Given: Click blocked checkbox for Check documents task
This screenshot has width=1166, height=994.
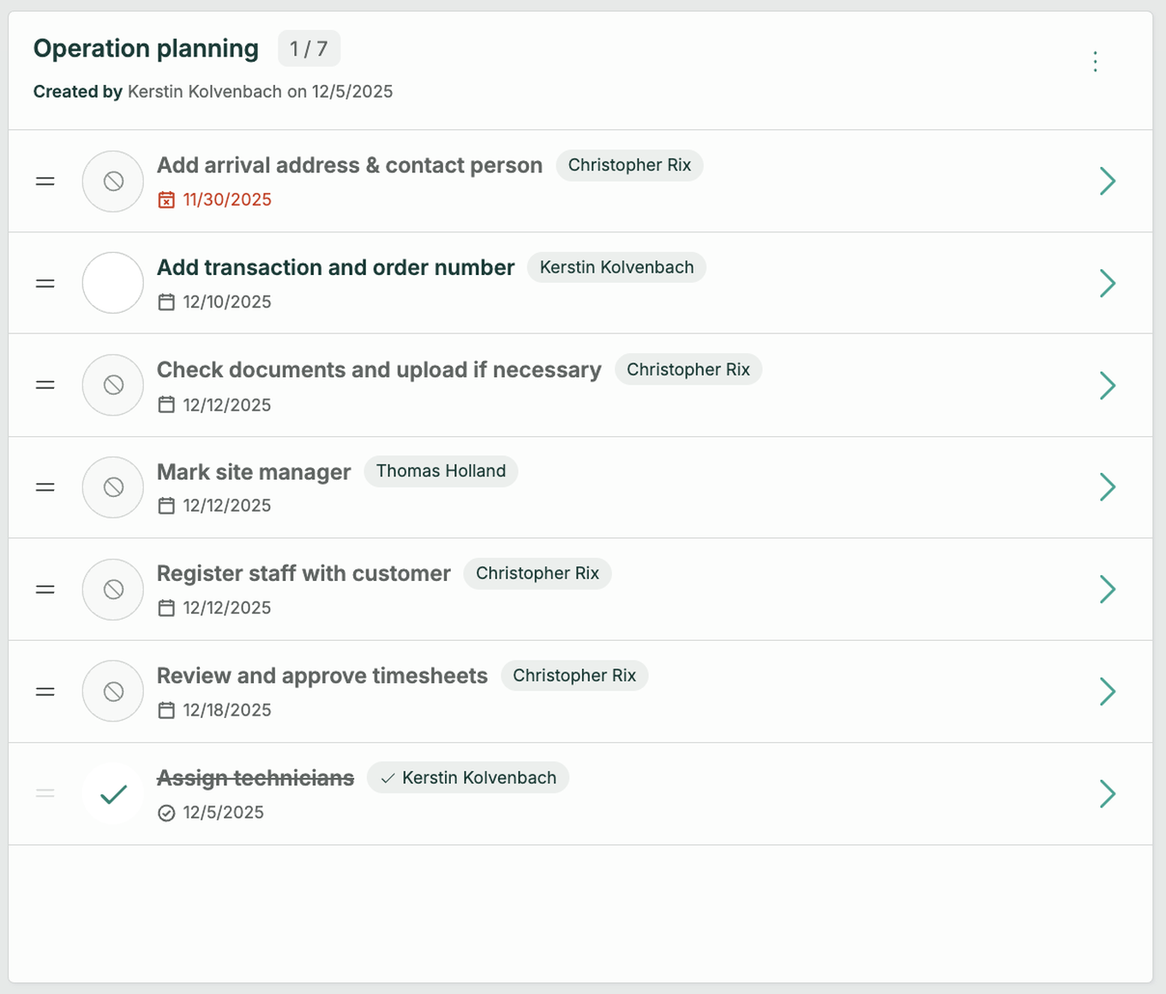Looking at the screenshot, I should click(x=112, y=386).
